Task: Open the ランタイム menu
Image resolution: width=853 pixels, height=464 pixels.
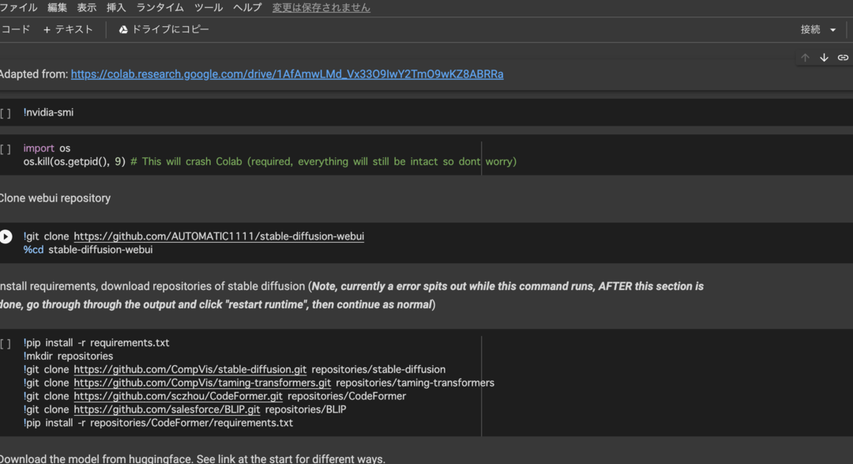Action: pyautogui.click(x=160, y=7)
